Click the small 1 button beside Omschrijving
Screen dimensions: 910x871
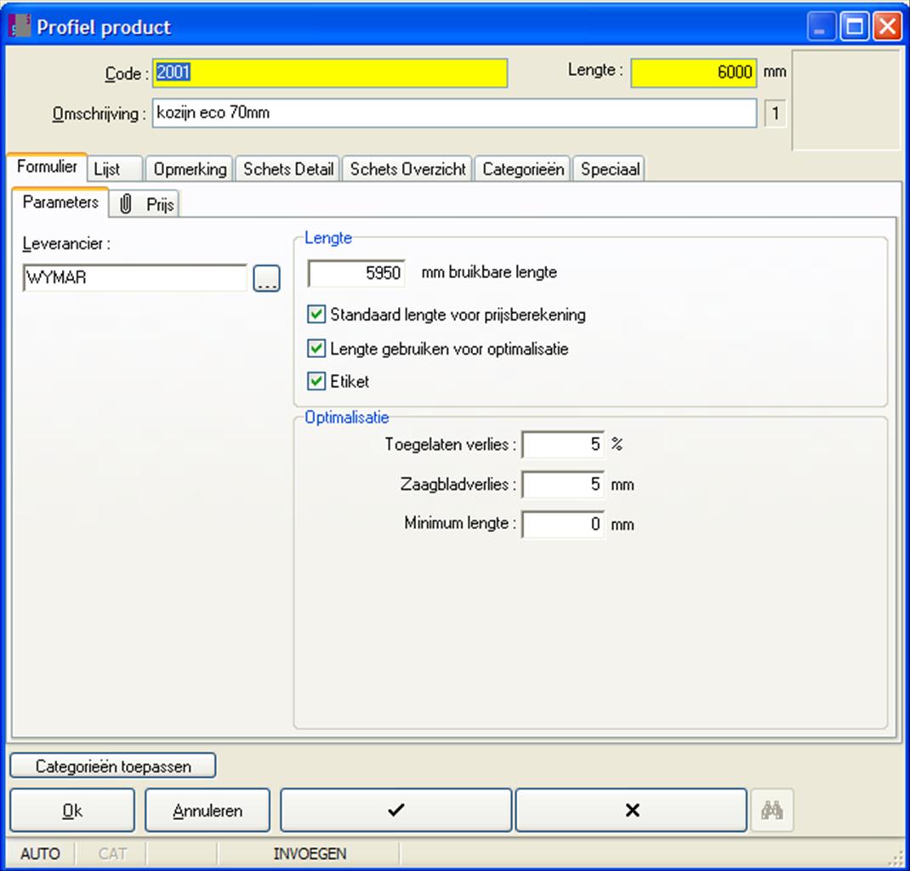[775, 113]
